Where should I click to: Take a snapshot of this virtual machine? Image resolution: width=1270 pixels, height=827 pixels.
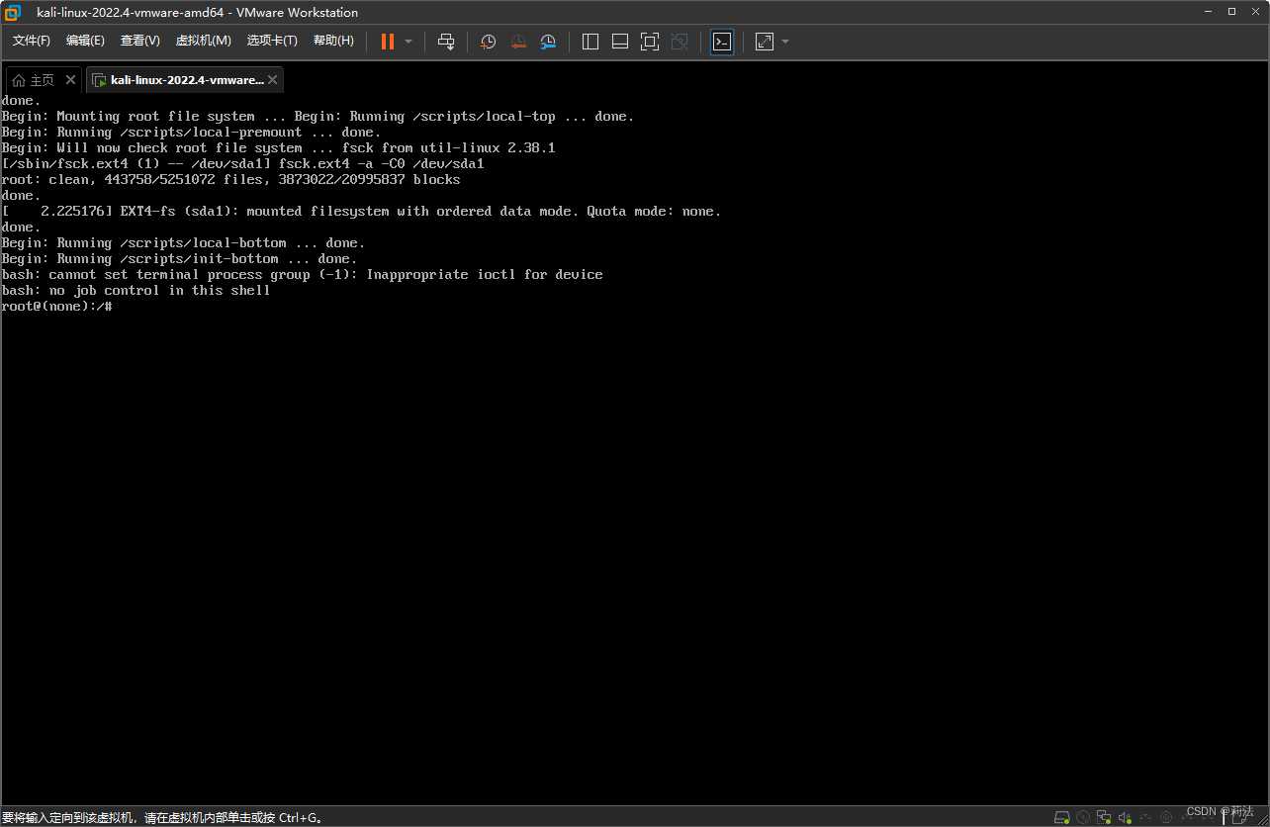488,42
